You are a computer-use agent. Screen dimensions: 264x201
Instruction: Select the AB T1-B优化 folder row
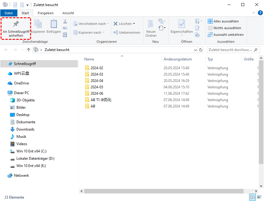pos(172,100)
